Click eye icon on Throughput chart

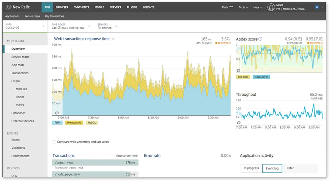pos(239,123)
